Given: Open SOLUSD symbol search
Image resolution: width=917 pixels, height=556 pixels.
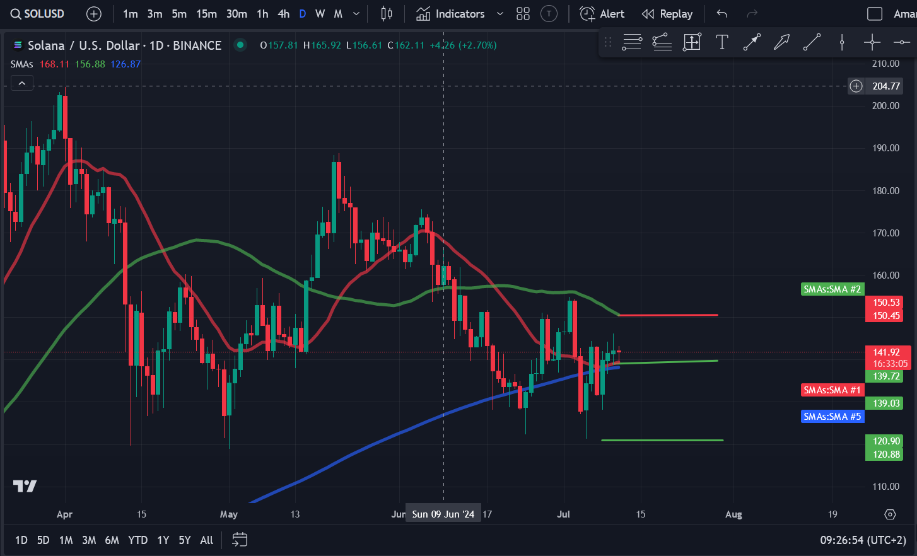Looking at the screenshot, I should 38,14.
